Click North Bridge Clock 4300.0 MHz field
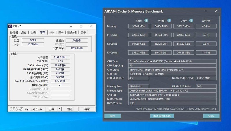The width and height of the screenshot is (231, 131). (206, 78)
